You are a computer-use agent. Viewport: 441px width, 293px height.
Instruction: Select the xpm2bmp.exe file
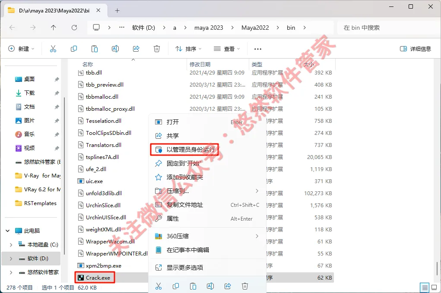point(104,265)
